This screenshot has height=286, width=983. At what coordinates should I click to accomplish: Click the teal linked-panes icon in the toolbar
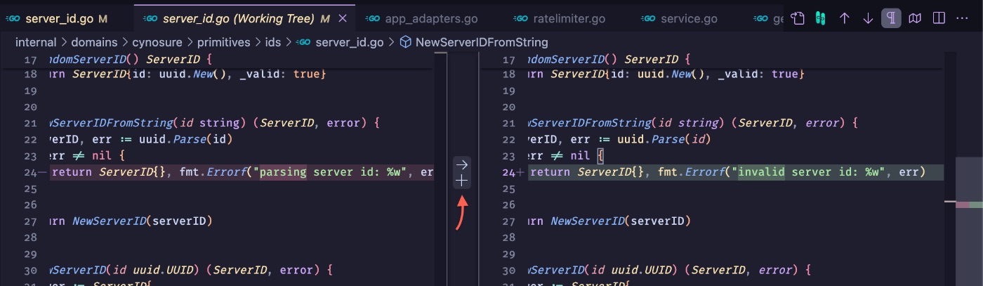(x=819, y=18)
